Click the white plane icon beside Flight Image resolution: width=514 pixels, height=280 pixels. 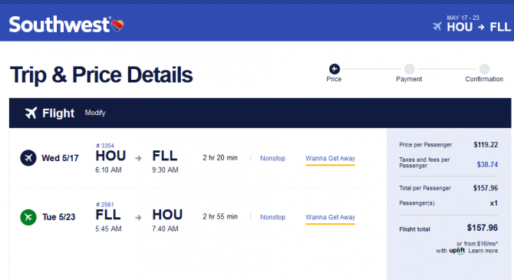pos(31,113)
